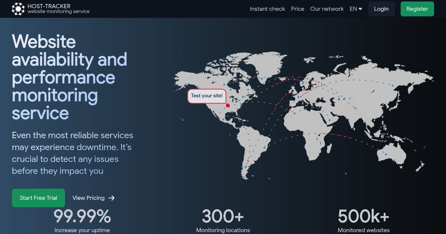Open the Our network menu item

click(327, 9)
